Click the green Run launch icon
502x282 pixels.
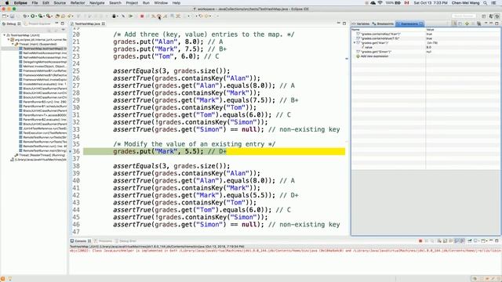tap(33, 16)
